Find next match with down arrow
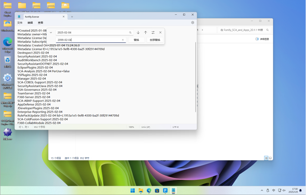Image resolution: width=306 pixels, height=195 pixels. [138, 32]
